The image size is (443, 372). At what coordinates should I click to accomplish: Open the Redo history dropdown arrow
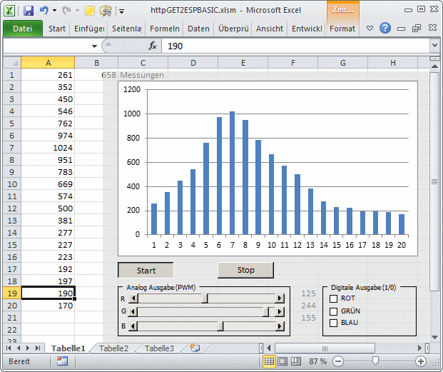77,11
